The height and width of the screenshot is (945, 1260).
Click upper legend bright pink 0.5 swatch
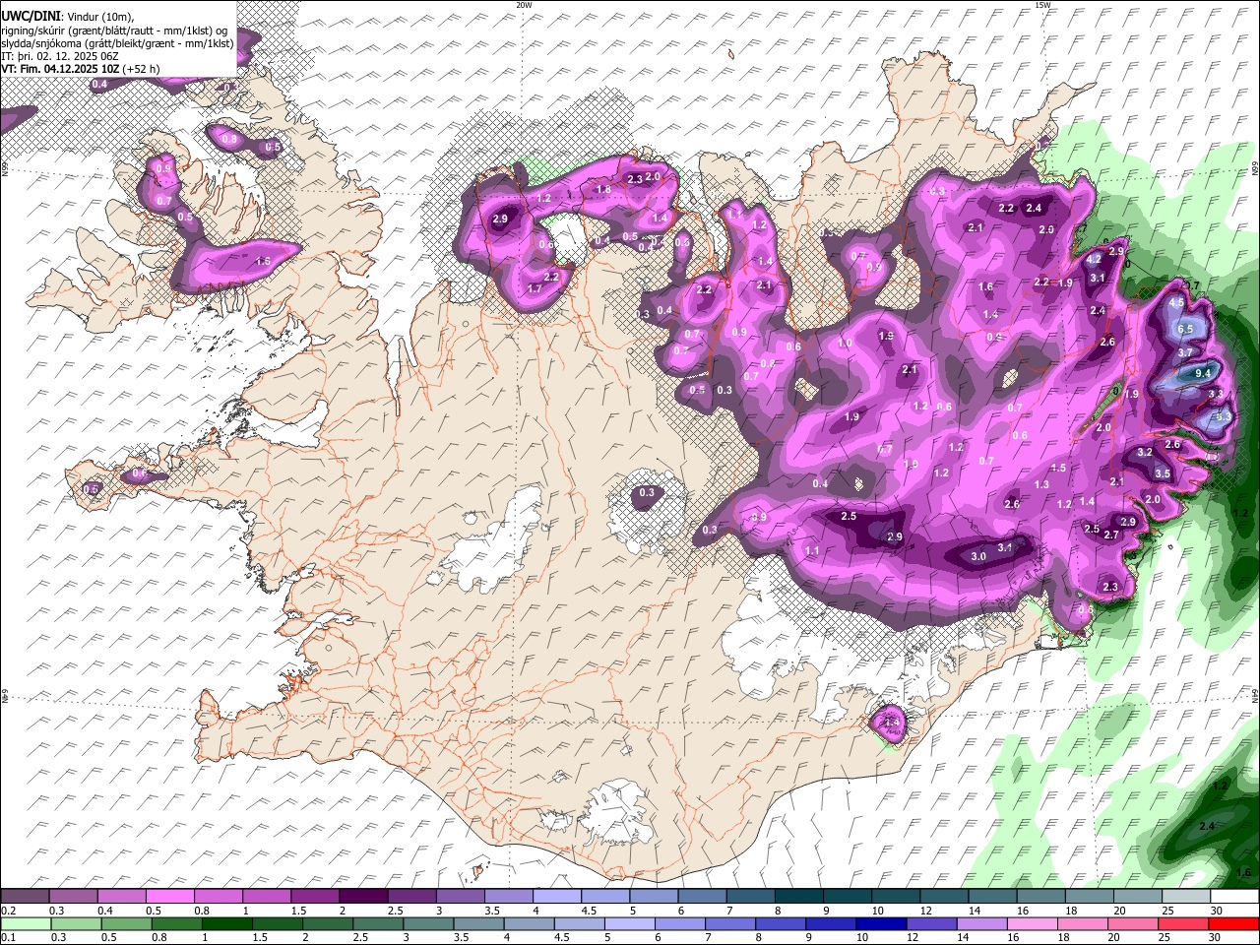point(169,896)
